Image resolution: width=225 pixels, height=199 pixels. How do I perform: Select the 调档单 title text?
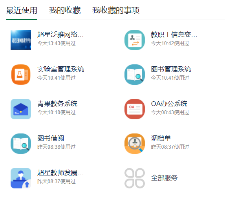[161, 138]
